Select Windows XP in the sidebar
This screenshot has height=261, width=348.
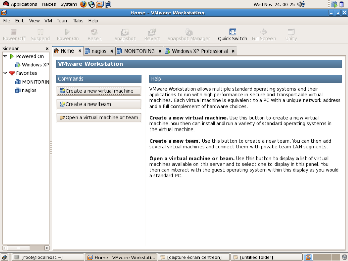pos(32,65)
